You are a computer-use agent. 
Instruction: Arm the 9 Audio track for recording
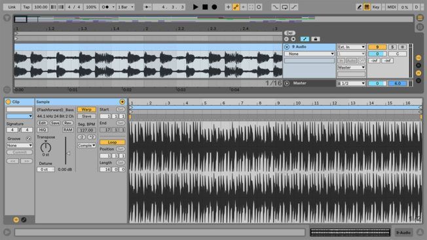point(402,47)
